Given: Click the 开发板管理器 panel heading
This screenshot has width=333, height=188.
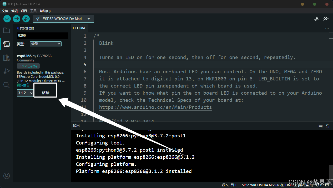Looking at the screenshot, I should coord(26,28).
